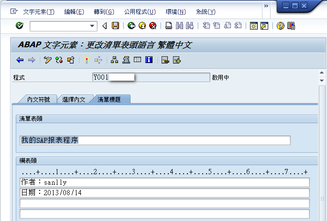This screenshot has width=327, height=221.
Task: Click the Delete Line icon
Action: coord(165,60)
